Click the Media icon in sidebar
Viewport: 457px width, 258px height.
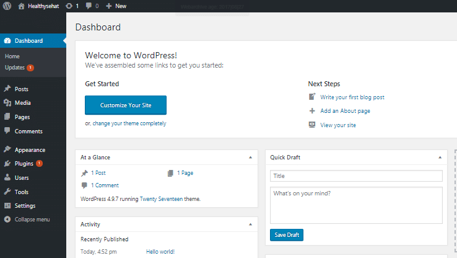tap(7, 103)
